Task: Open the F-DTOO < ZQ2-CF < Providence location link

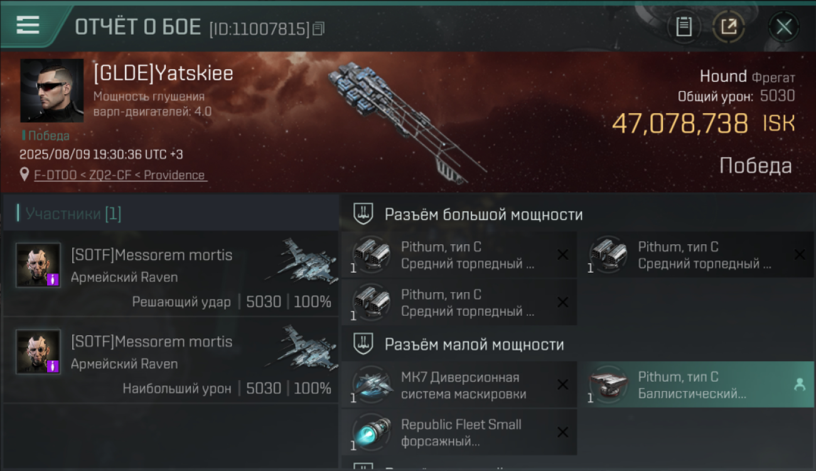Action: pyautogui.click(x=120, y=175)
